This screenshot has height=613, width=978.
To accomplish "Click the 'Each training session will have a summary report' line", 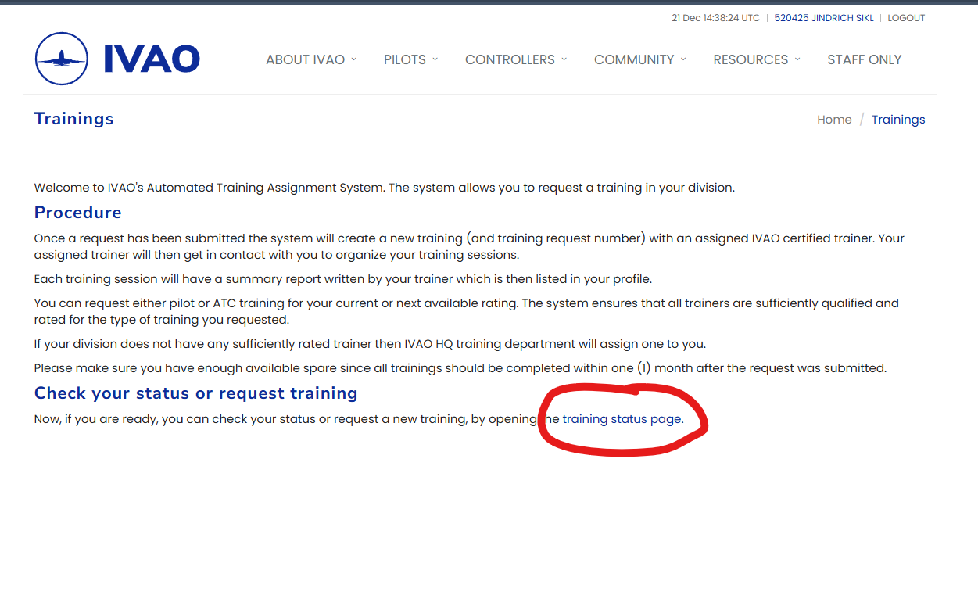I will 343,279.
